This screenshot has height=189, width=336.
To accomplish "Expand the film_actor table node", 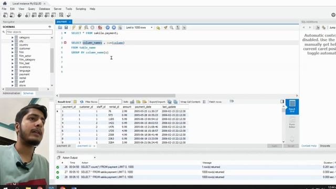I will pyautogui.click(x=13, y=56).
